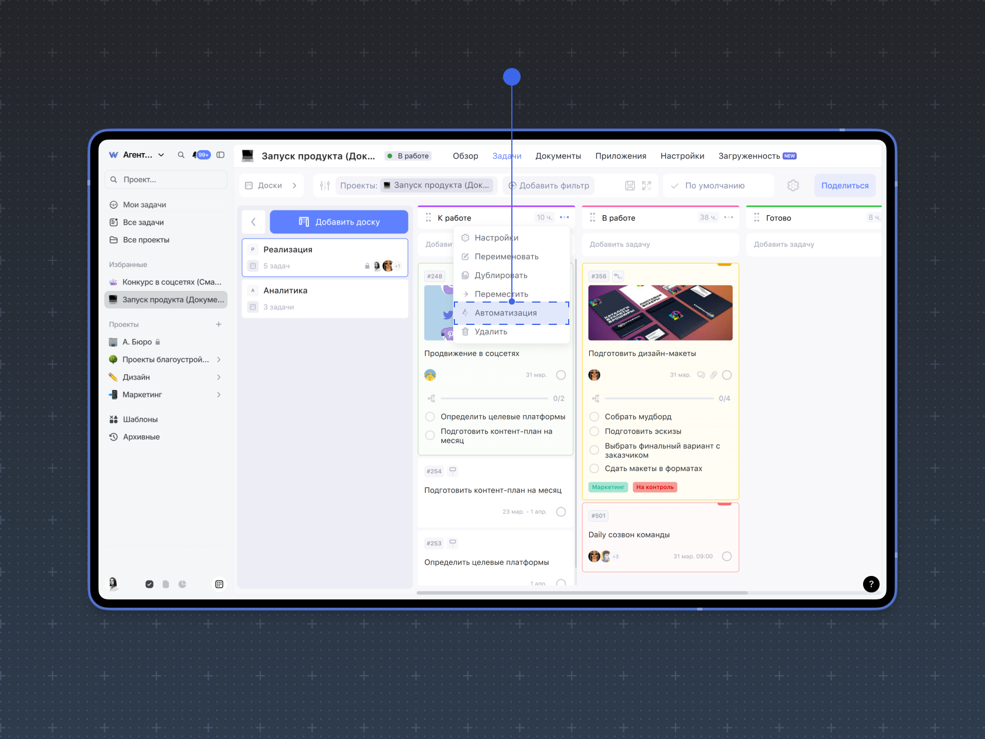This screenshot has height=739, width=985.
Task: Expand the 'Маркетинг' project chevron
Action: [x=219, y=395]
